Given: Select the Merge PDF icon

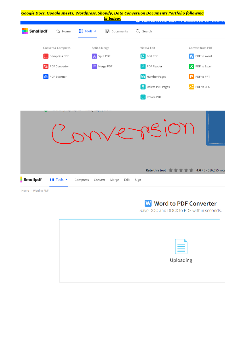Looking at the screenshot, I should 94,67.
